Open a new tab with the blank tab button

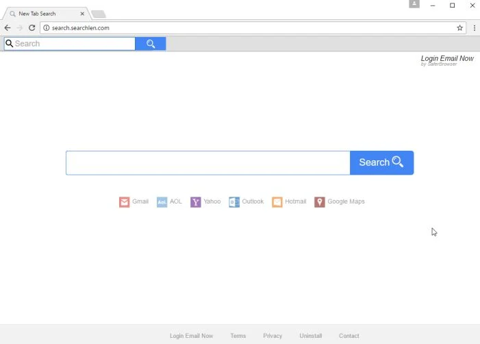point(99,14)
